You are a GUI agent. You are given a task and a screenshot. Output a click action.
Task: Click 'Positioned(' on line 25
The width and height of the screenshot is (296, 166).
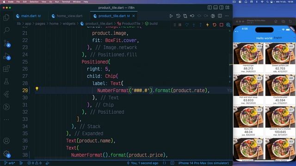pos(96,62)
